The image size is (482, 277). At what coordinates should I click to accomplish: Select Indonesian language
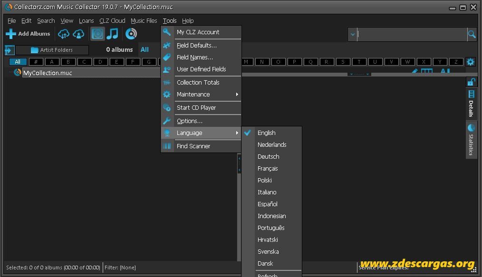pyautogui.click(x=272, y=216)
